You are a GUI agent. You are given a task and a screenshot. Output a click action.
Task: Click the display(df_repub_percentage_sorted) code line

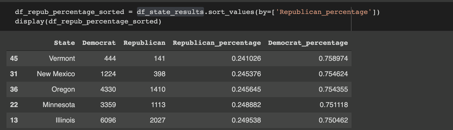click(88, 21)
